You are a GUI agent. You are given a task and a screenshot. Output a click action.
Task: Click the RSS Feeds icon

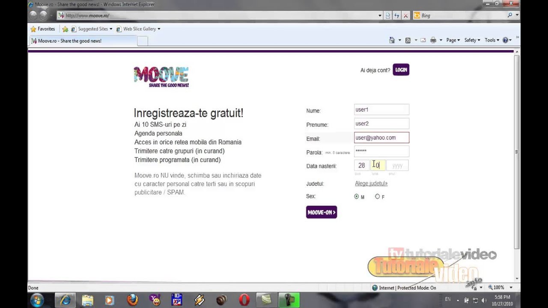(408, 40)
